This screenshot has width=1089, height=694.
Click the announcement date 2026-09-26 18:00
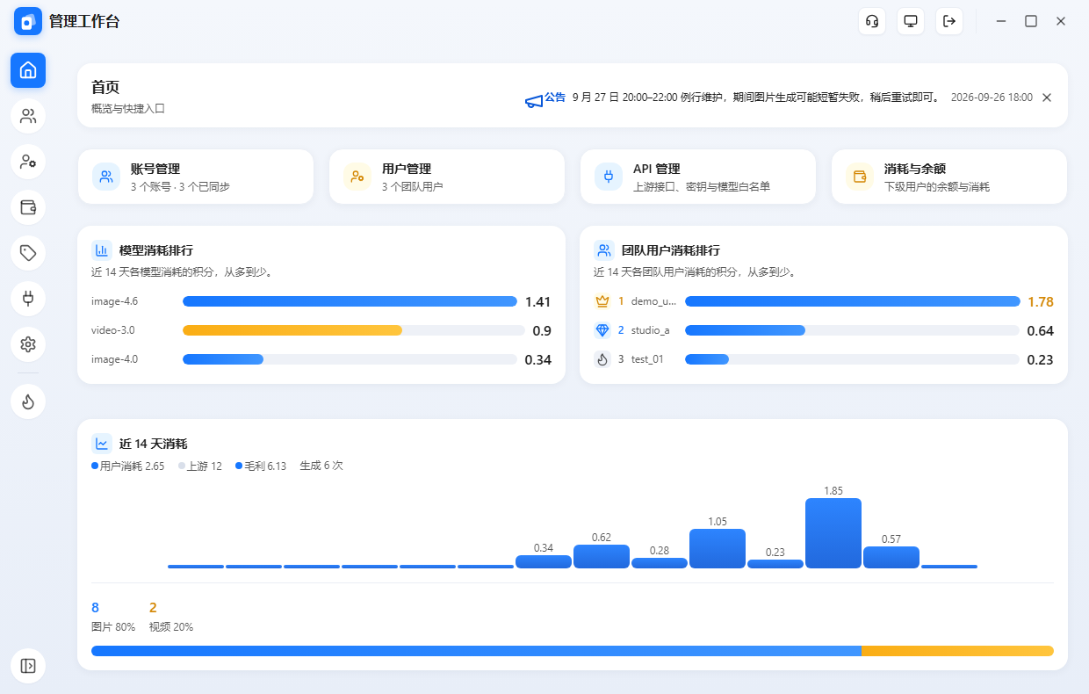click(x=992, y=98)
